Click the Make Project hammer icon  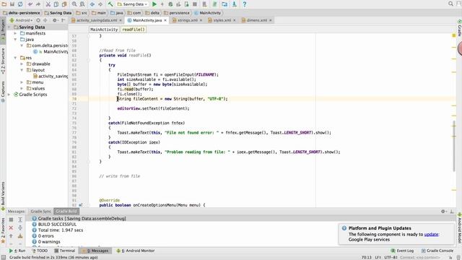[110, 4]
